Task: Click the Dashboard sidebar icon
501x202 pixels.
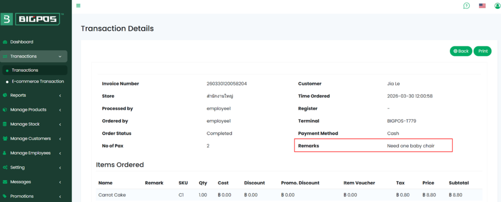Action: coord(5,42)
